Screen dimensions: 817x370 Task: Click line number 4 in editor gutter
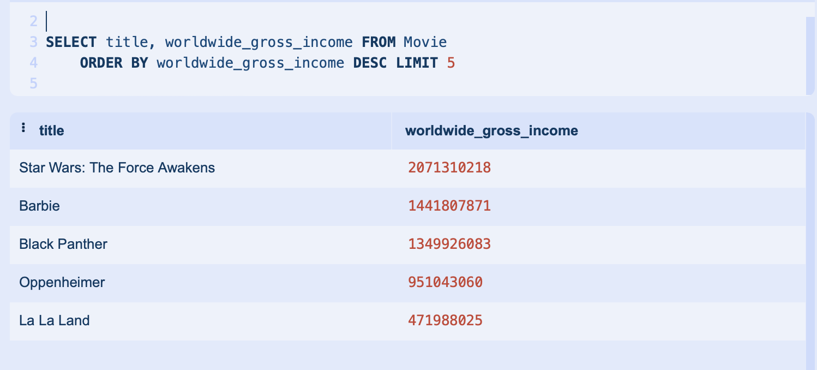tap(34, 63)
